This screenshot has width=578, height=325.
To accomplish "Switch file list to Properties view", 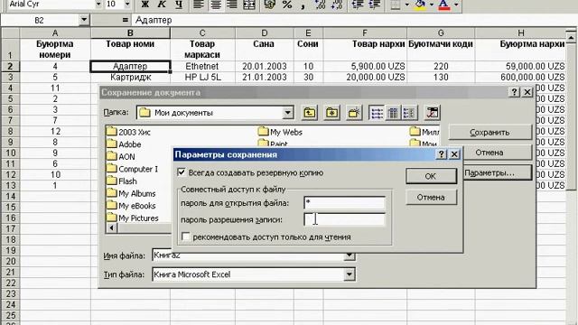I will click(x=409, y=113).
